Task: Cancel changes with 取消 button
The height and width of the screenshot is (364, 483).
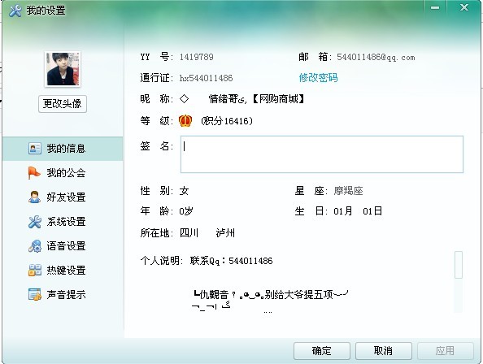Action: click(384, 351)
